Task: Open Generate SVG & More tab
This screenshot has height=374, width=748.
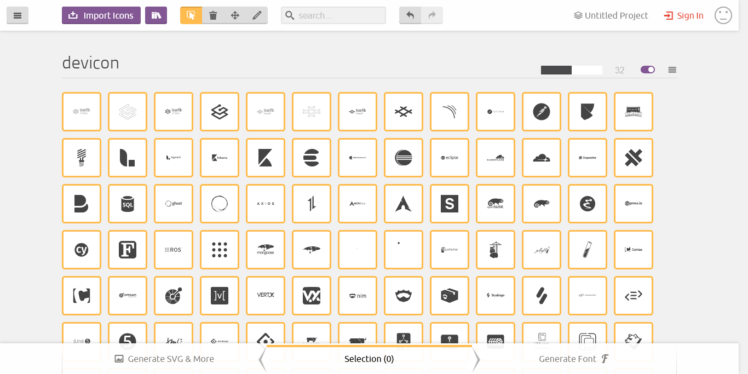Action: tap(164, 359)
